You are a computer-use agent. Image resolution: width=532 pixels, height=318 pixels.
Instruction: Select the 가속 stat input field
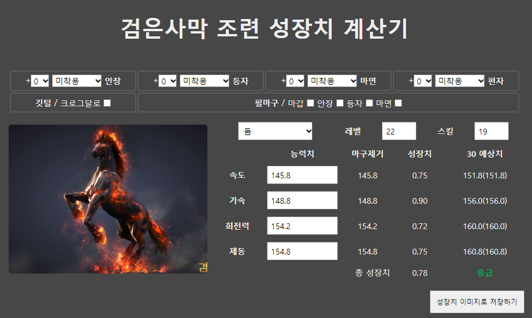(x=302, y=201)
